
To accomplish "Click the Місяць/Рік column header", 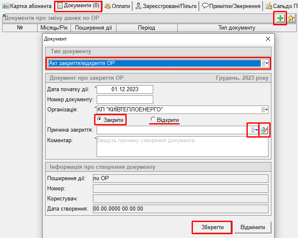I will click(54, 28).
